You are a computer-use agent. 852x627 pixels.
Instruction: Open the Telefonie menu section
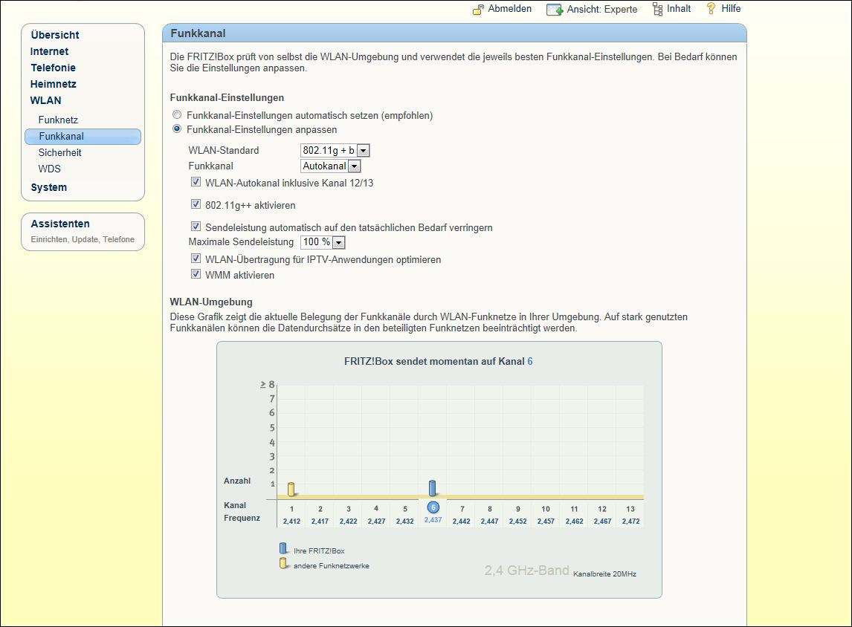[53, 68]
